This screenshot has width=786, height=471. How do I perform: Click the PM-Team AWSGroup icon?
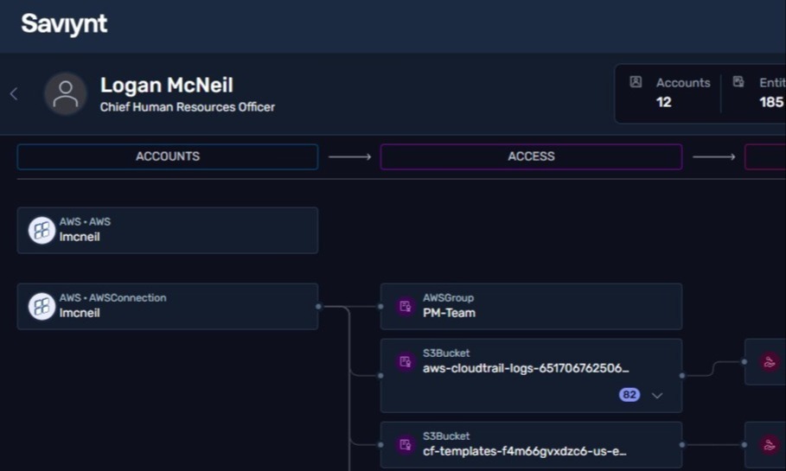[x=405, y=306]
